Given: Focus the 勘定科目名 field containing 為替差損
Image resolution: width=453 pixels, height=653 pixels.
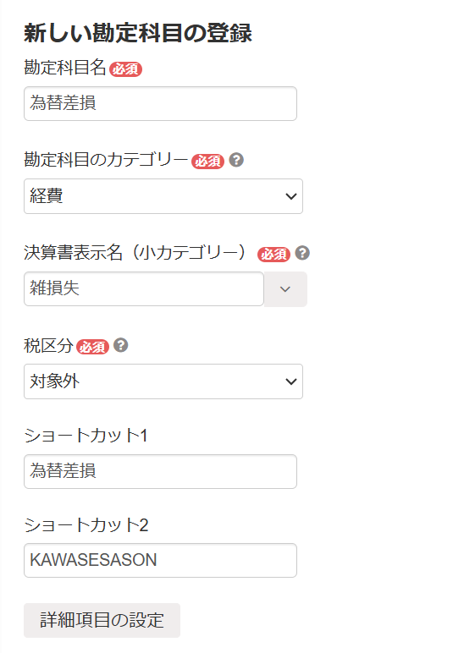Looking at the screenshot, I should click(160, 104).
